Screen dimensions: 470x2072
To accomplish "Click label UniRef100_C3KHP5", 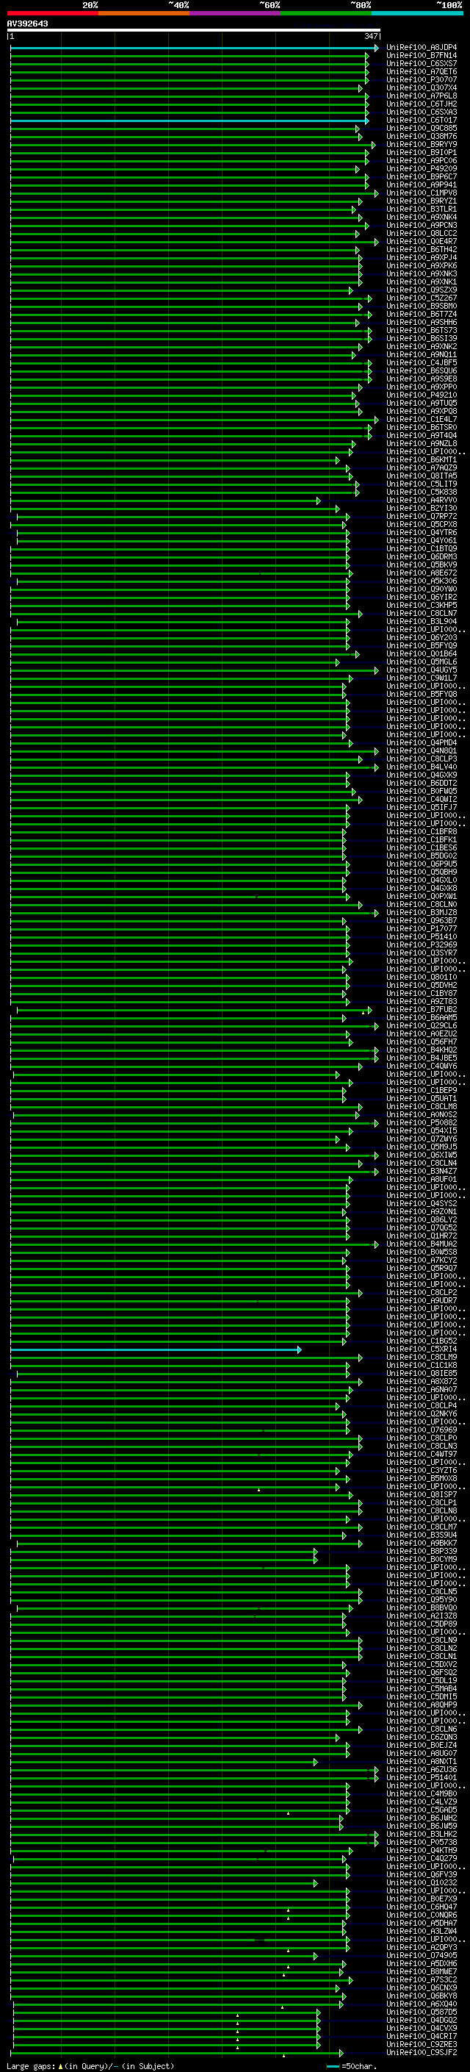I will pyautogui.click(x=421, y=606).
